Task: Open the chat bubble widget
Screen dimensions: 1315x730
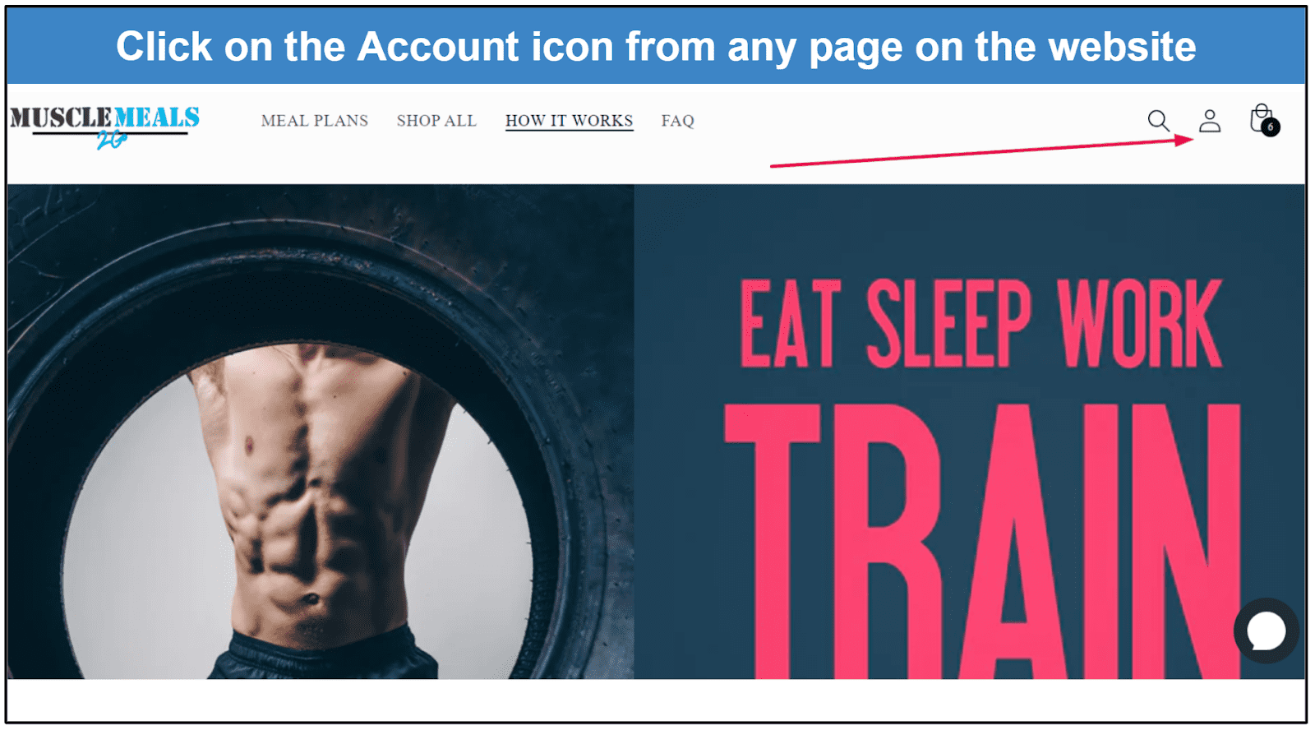Action: (1267, 631)
